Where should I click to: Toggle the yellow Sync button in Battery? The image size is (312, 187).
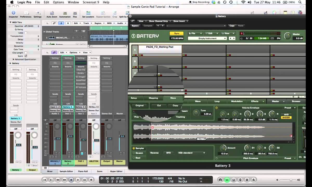tap(177, 34)
